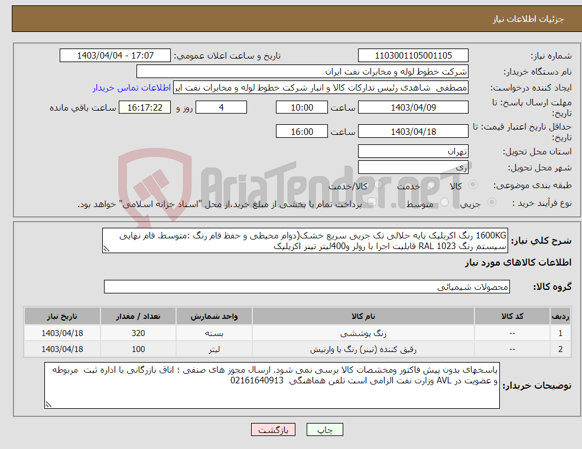The height and width of the screenshot is (449, 582).
Task: Select the Islamic treasury payment radio option
Action: click(x=372, y=202)
